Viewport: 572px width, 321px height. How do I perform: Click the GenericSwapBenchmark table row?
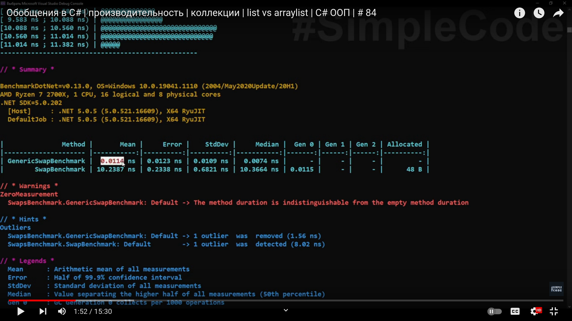pos(46,161)
